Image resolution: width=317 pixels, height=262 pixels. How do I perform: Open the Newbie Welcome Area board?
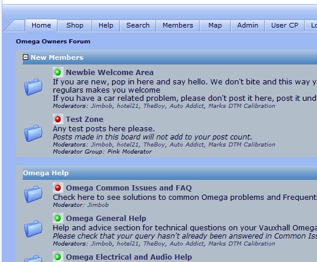(110, 73)
